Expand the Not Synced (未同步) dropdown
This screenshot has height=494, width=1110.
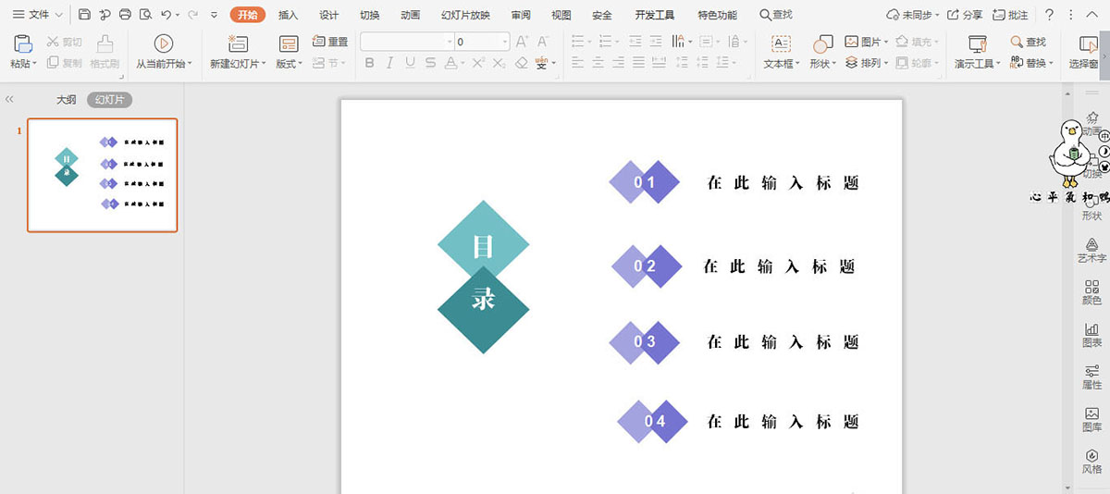(x=938, y=16)
